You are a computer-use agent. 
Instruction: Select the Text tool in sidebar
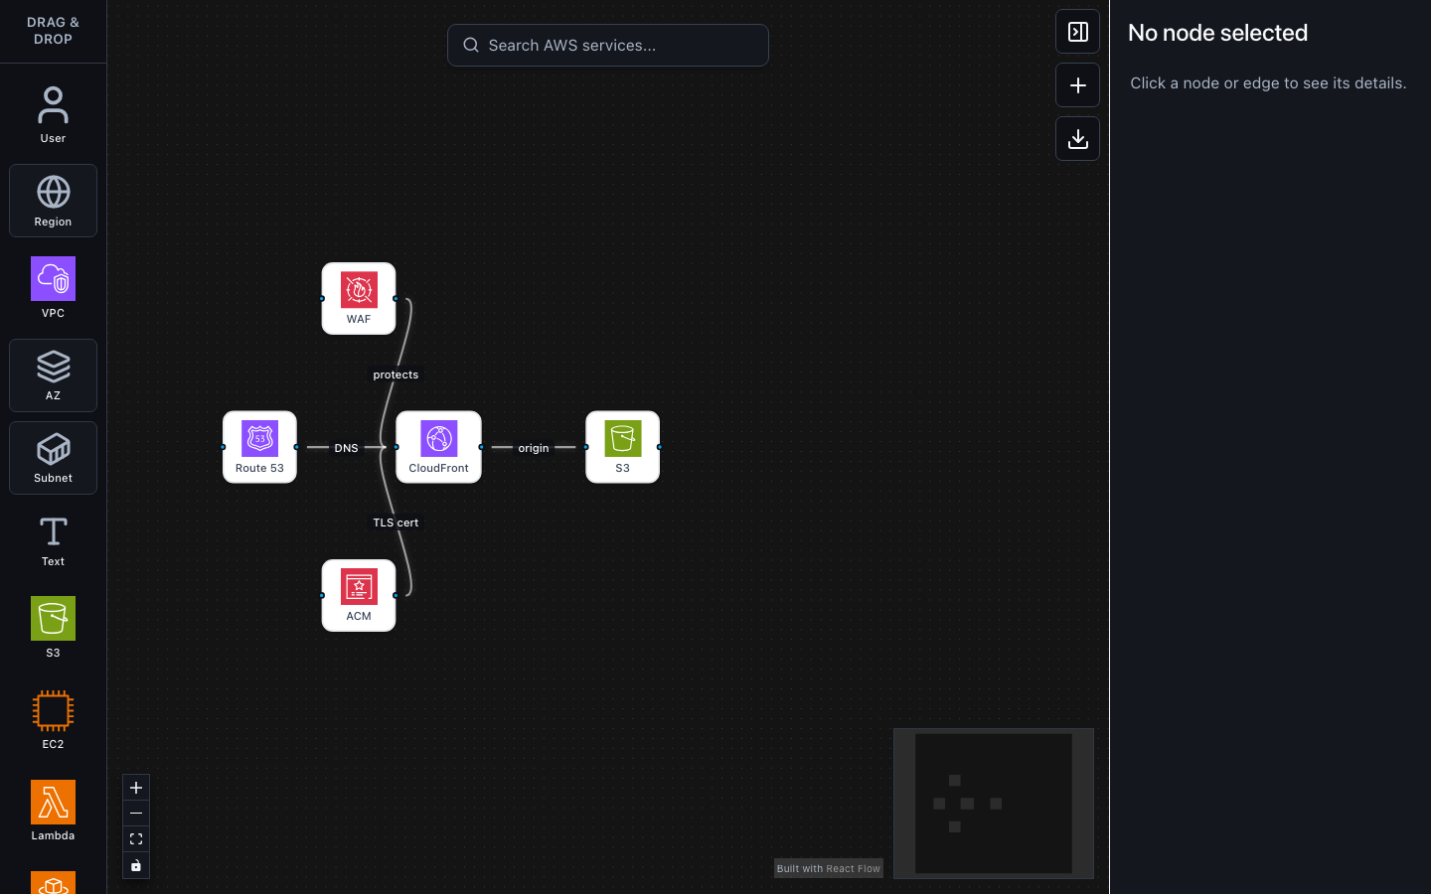(53, 541)
